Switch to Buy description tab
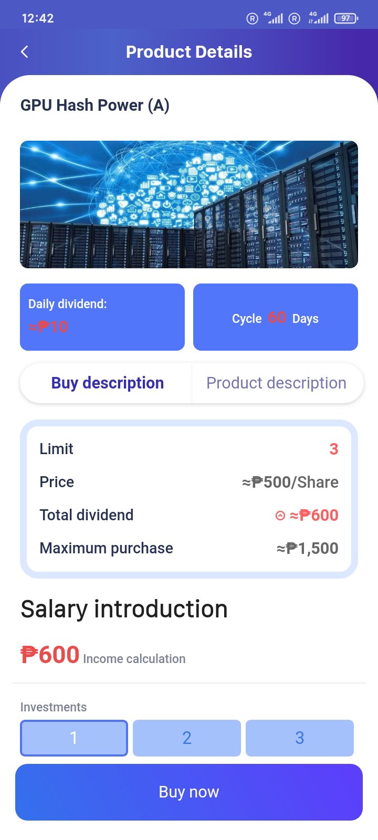Screen dimensions: 378x840 pos(107,383)
